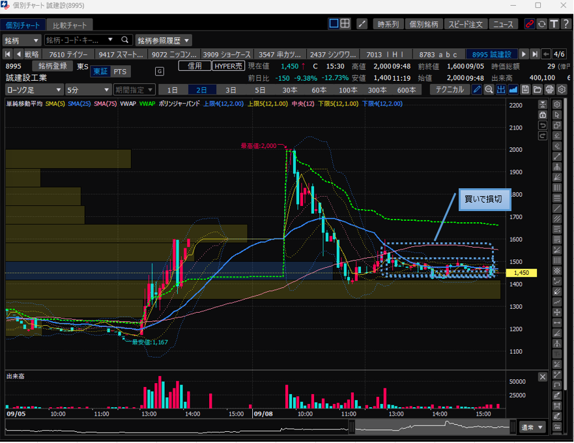This screenshot has height=443, width=574.
Task: Open the ローソク足 chart type dropdown
Action: click(34, 89)
